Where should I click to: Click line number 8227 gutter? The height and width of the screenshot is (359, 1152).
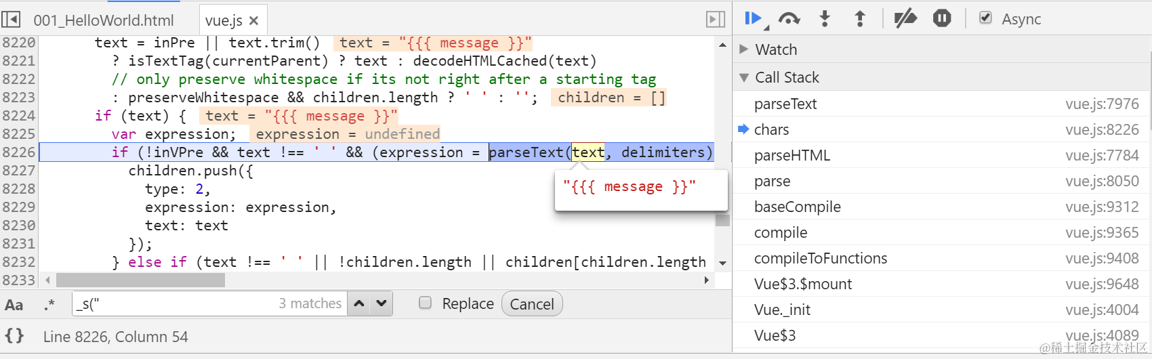(19, 171)
